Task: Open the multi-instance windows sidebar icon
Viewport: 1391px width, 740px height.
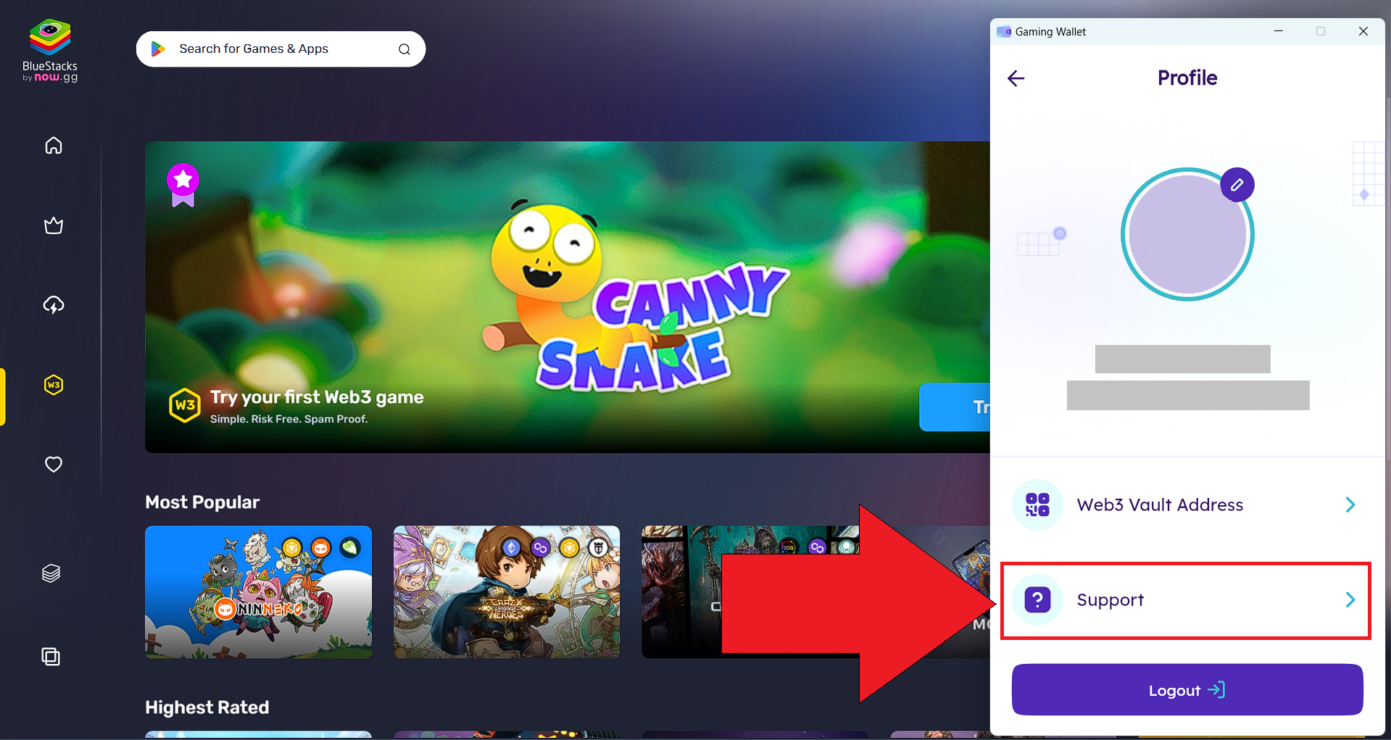Action: click(51, 657)
